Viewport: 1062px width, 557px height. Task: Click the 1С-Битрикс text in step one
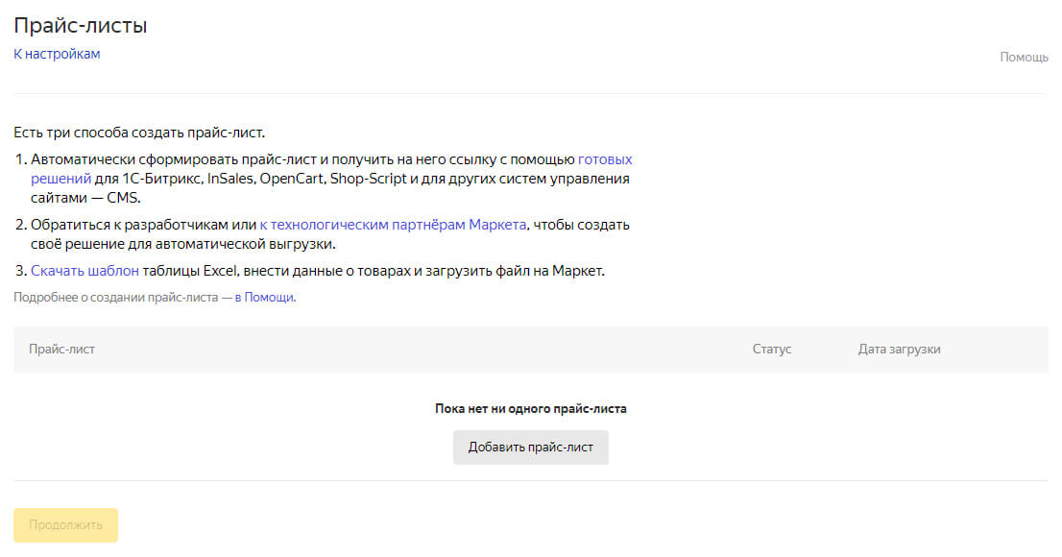click(x=161, y=179)
